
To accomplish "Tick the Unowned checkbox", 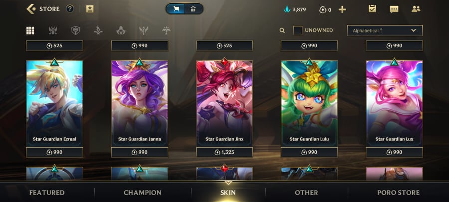I will point(297,30).
